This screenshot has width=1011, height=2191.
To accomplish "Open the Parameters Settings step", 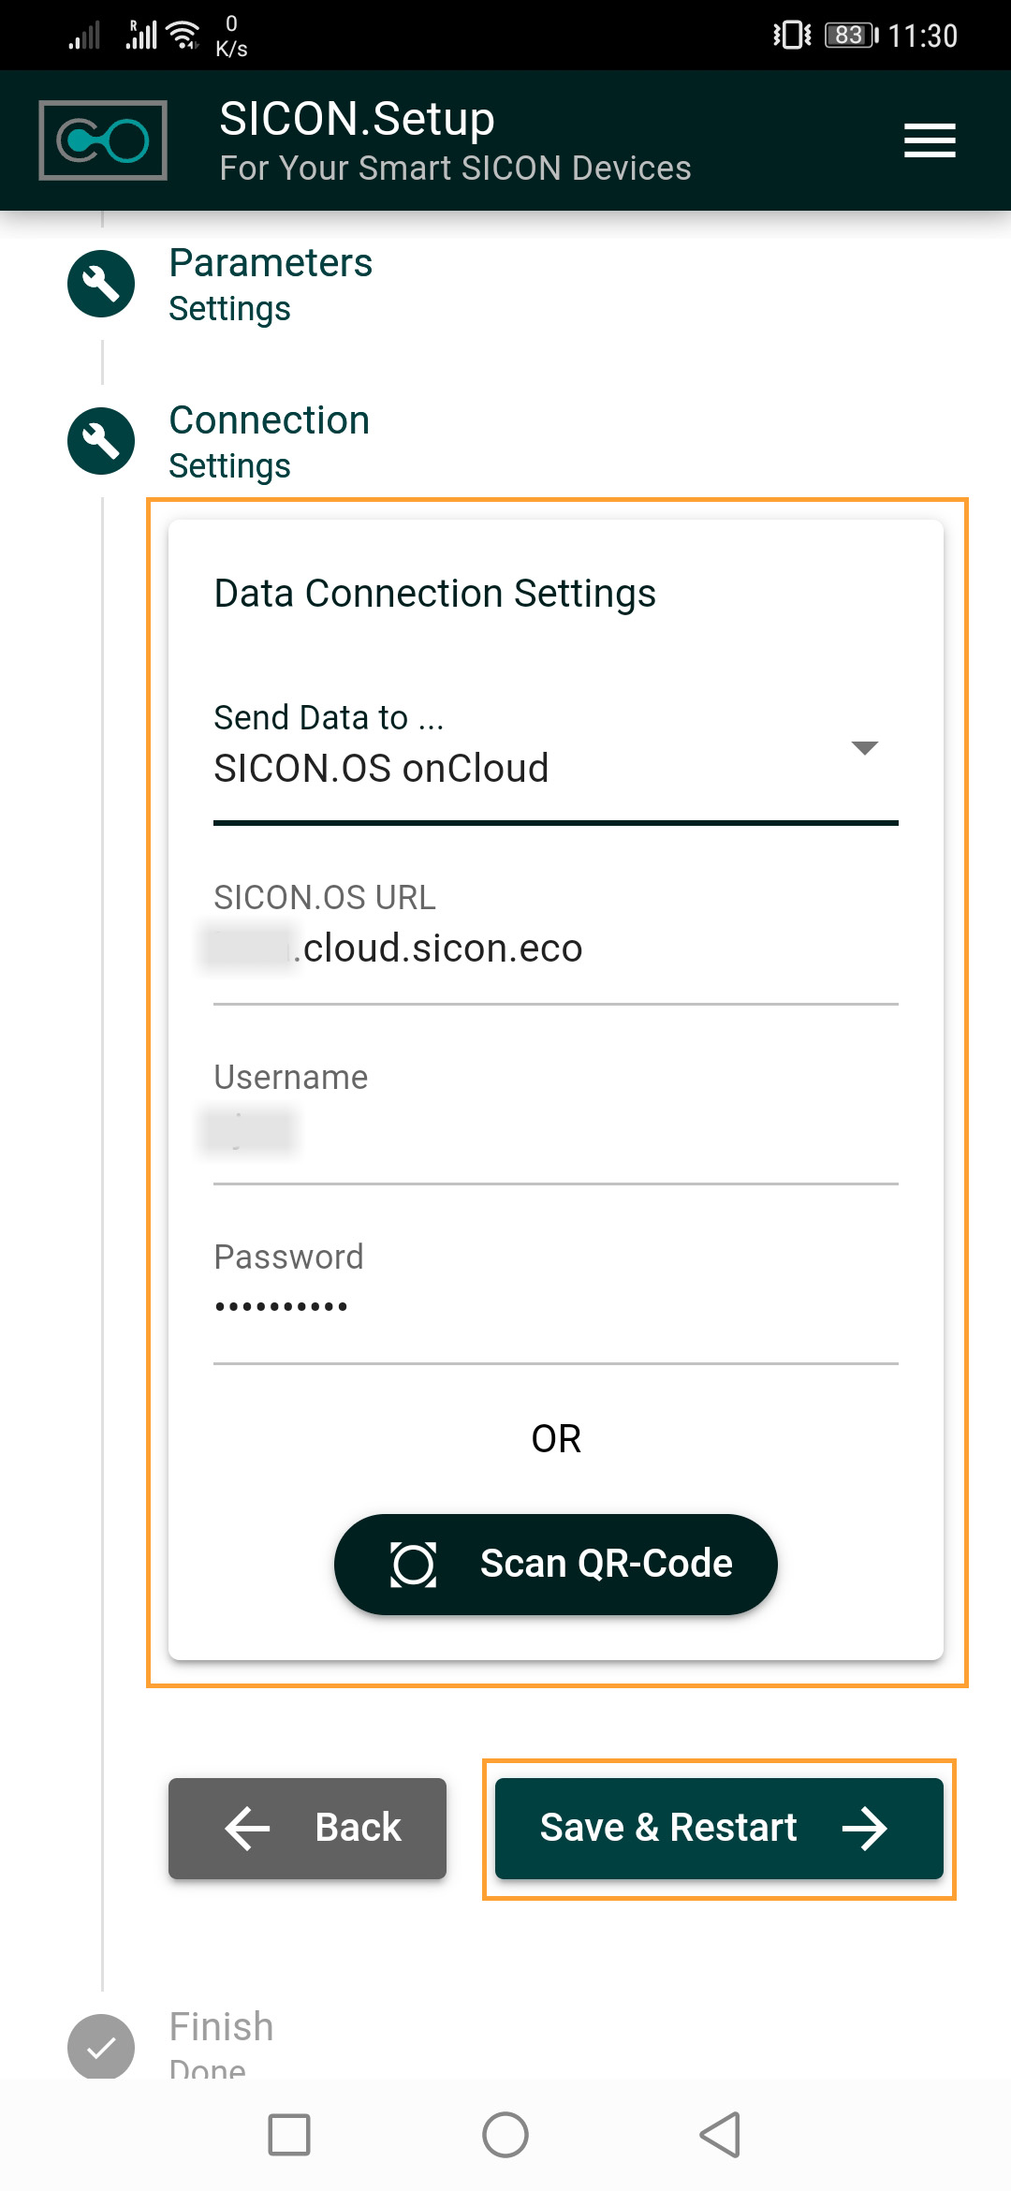I will 271,284.
